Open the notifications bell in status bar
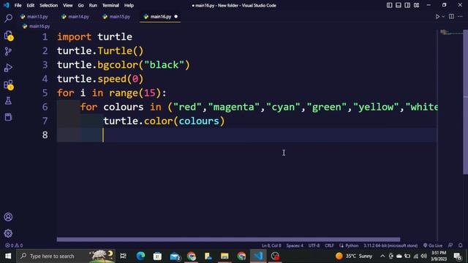The height and width of the screenshot is (263, 468). pyautogui.click(x=460, y=245)
